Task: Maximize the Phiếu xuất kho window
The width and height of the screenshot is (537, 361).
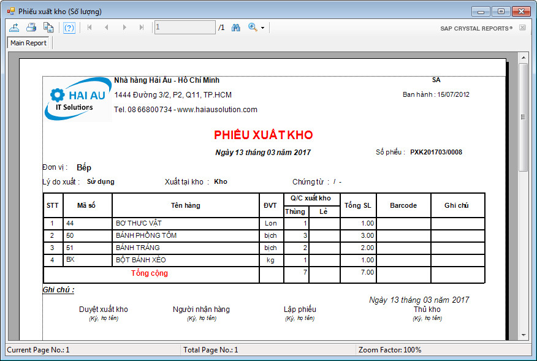Action: (x=501, y=11)
